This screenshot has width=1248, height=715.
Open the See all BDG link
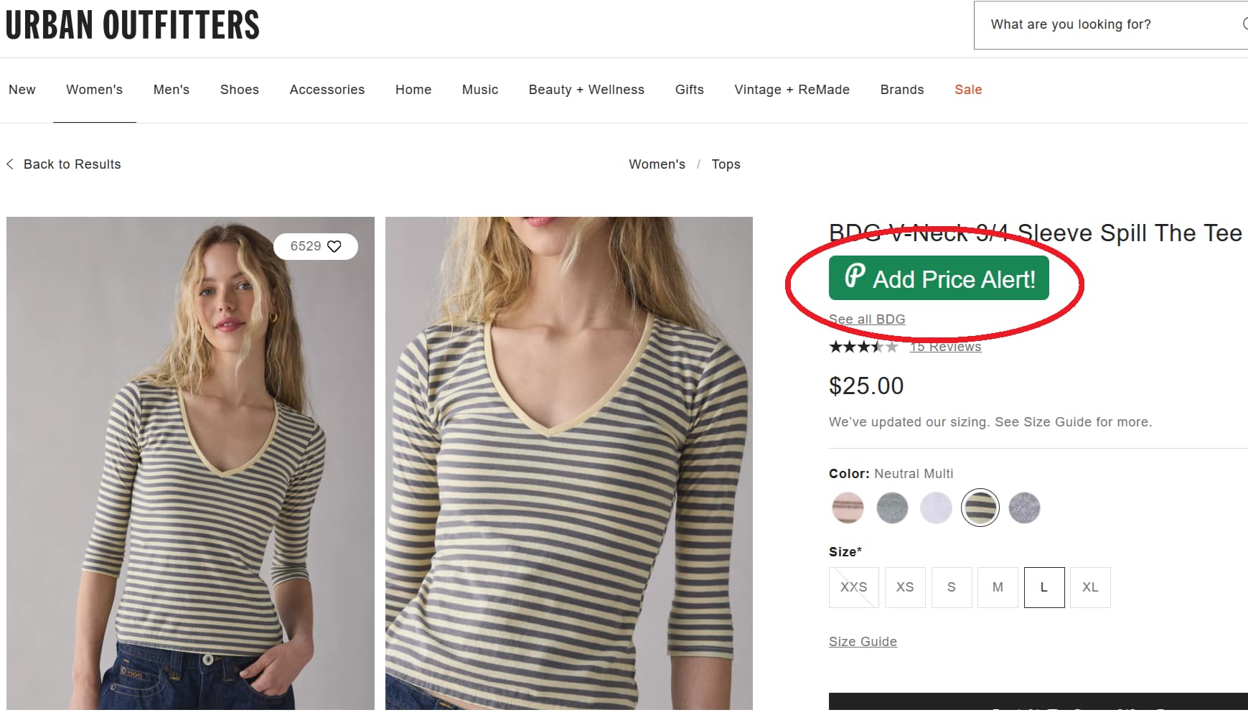coord(866,319)
